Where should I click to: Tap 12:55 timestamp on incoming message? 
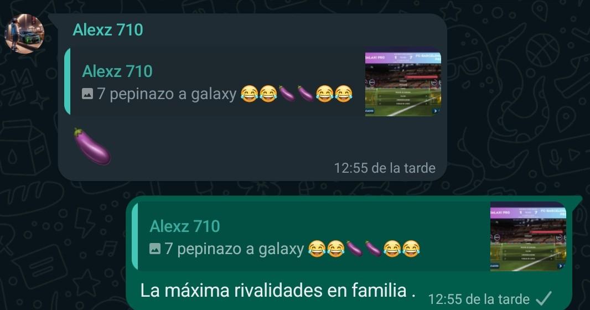tap(385, 168)
